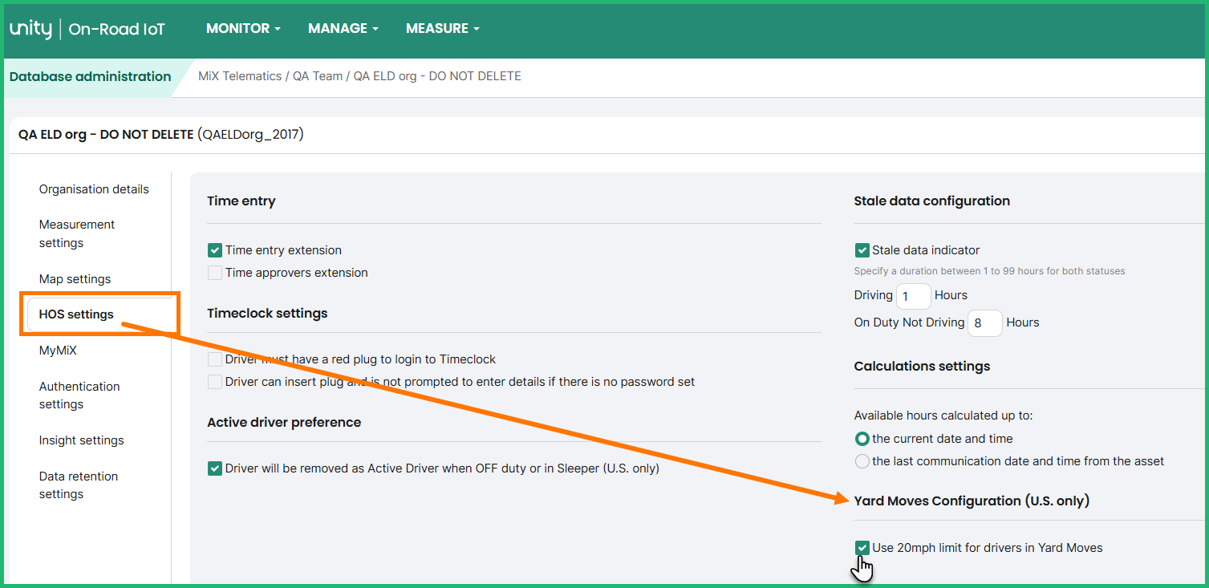Click the Unity On-Road IoT logo
Screen dimensions: 1209x588
pos(87,30)
